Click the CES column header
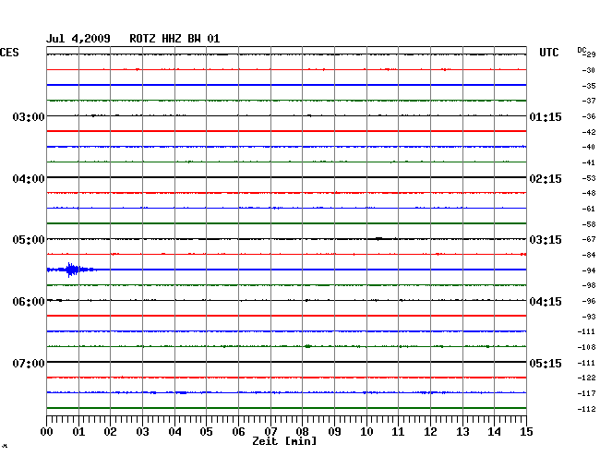 tap(9, 53)
